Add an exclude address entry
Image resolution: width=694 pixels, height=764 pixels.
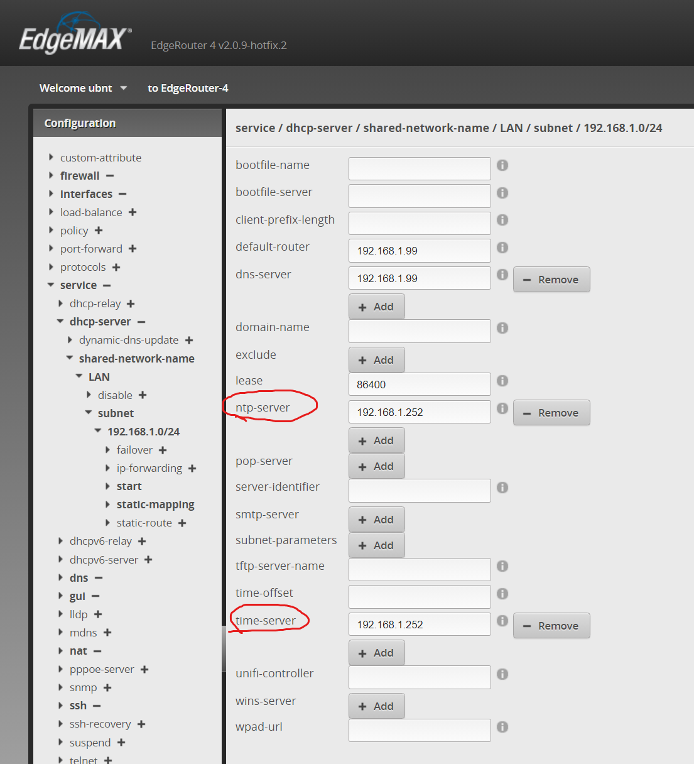376,360
